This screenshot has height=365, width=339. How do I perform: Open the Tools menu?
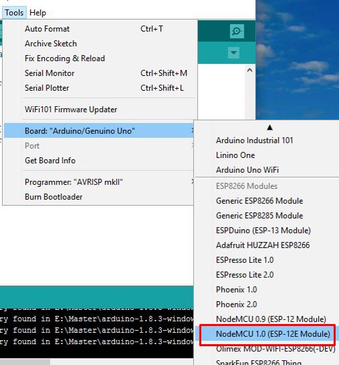click(x=14, y=13)
